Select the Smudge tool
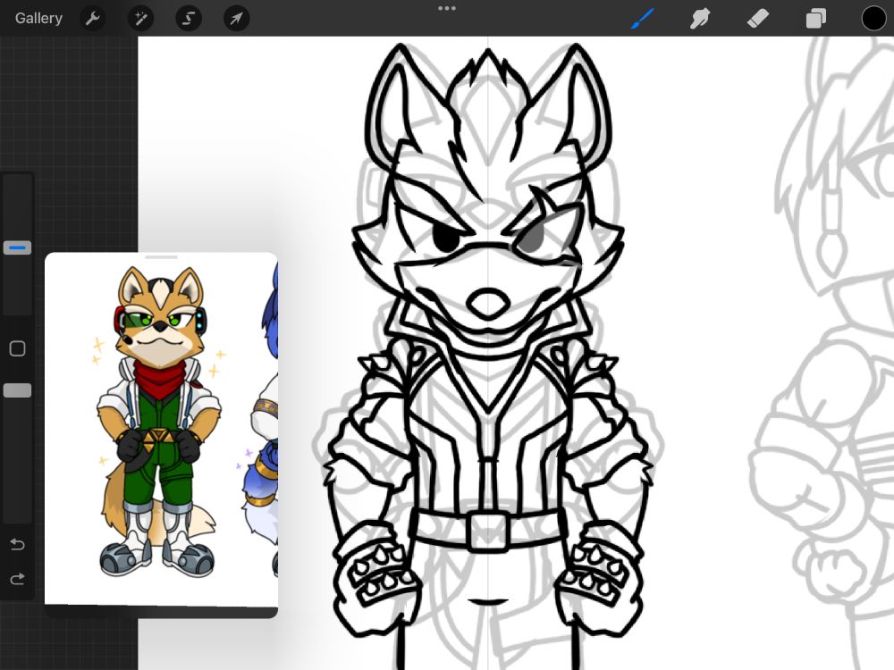 coord(700,18)
